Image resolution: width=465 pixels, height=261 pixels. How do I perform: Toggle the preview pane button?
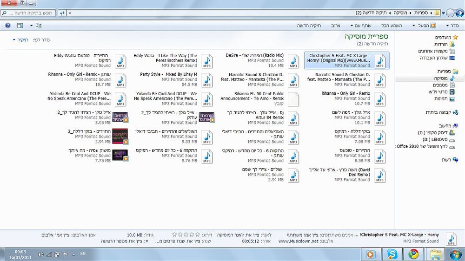[20, 26]
